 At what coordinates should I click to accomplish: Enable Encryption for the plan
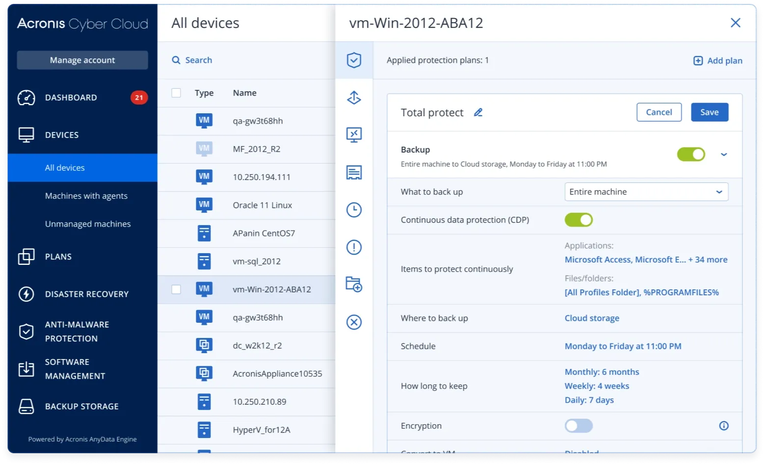point(579,426)
